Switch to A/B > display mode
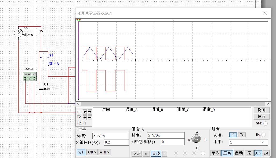This screenshot has width=276, height=158. point(92,152)
